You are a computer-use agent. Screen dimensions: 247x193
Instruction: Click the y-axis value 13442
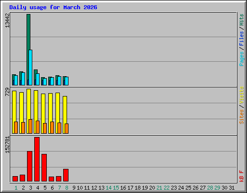(7, 20)
